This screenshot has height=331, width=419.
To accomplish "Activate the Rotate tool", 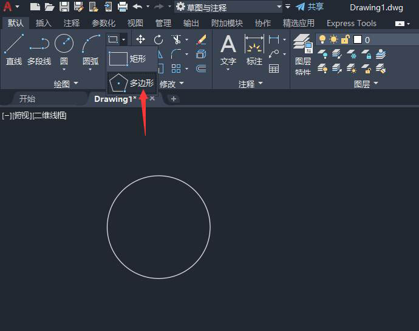I will [x=158, y=39].
